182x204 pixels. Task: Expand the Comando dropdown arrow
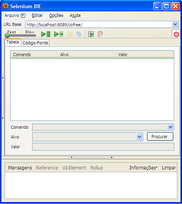click(170, 127)
